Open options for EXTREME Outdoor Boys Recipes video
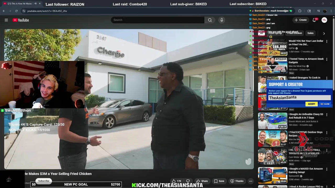Image resolution: width=335 pixels, height=188 pixels. [327, 133]
